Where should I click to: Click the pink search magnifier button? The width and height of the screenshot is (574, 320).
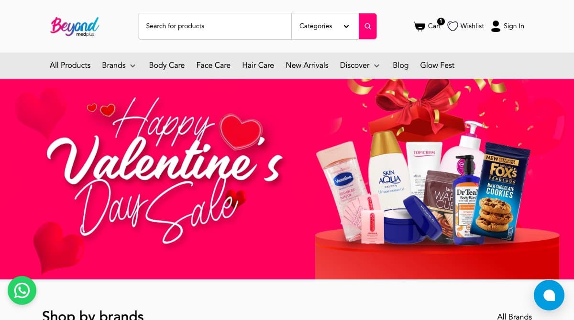368,26
